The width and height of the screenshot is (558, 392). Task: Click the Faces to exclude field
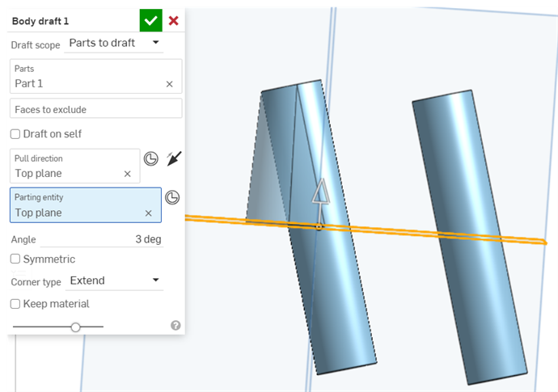click(x=95, y=109)
